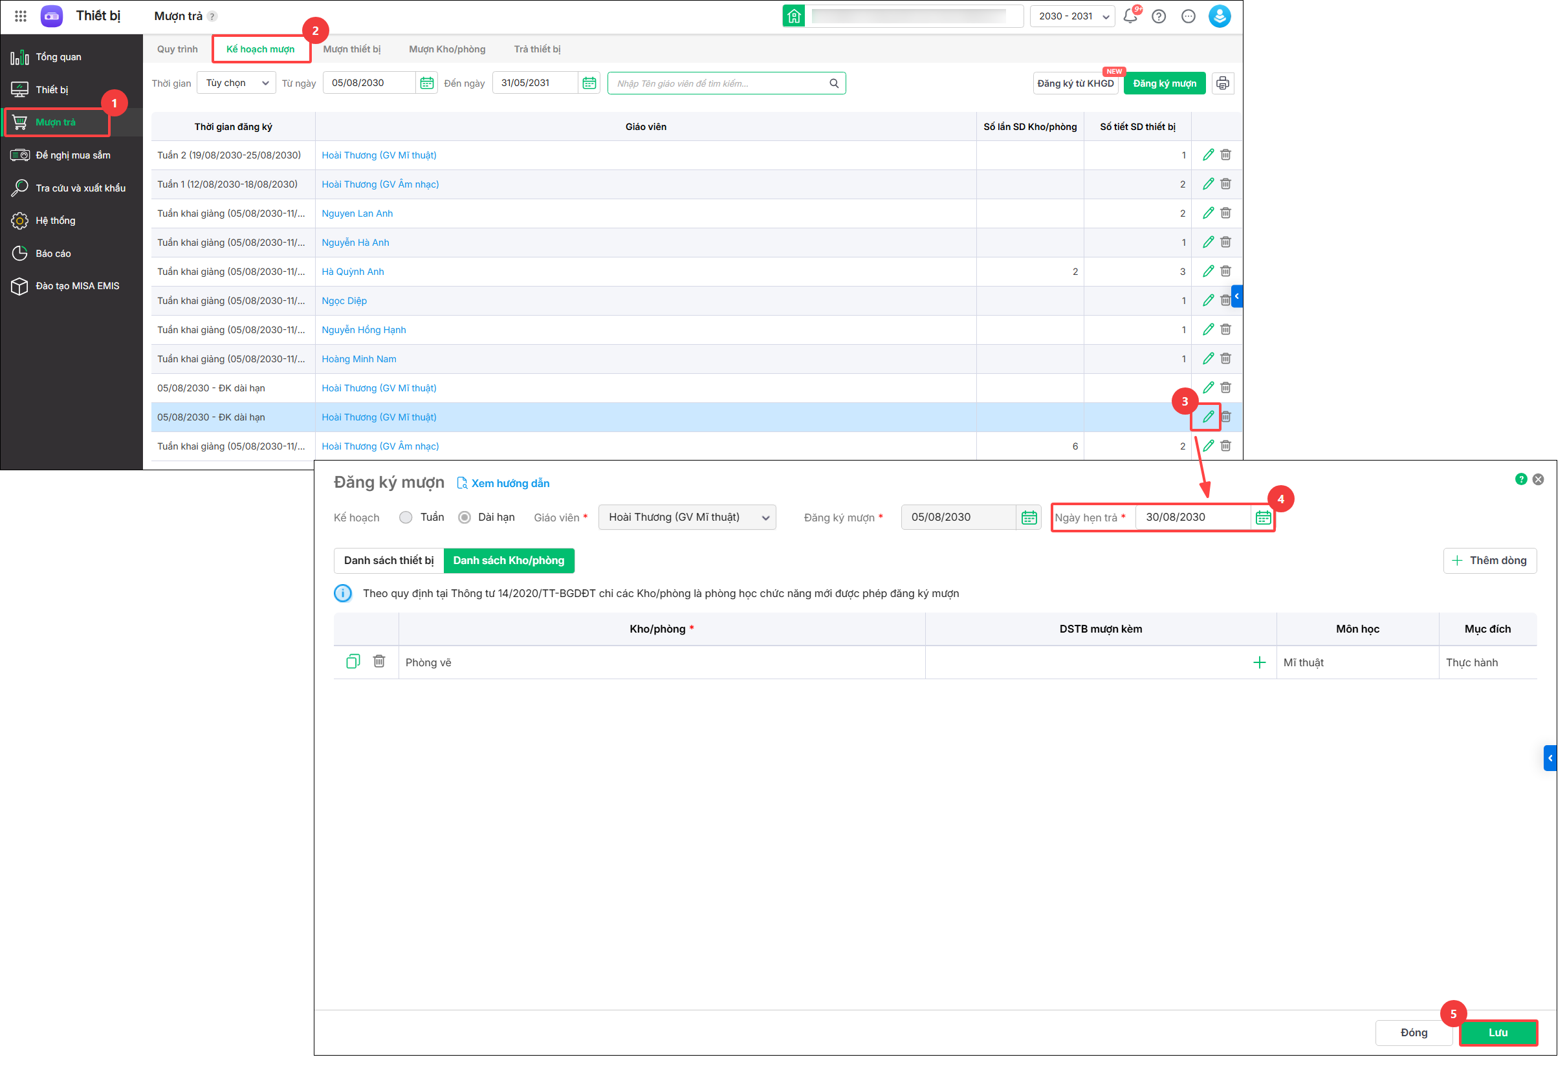1567x1066 pixels.
Task: Open the user avatar menu
Action: (x=1219, y=16)
